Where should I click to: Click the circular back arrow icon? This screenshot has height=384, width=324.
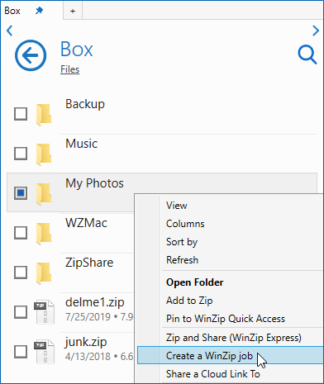tap(31, 55)
